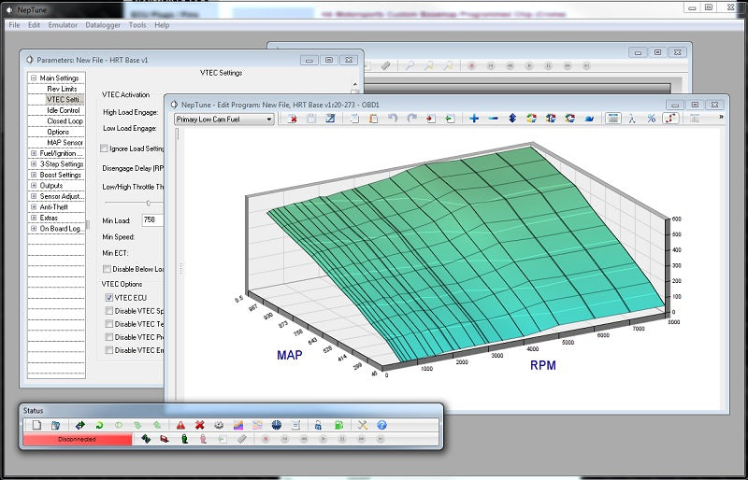
Task: Select Options in the settings tree
Action: click(58, 132)
